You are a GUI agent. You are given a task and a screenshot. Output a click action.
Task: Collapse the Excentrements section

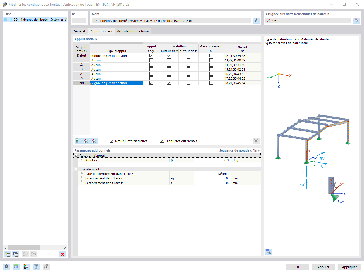[76, 169]
